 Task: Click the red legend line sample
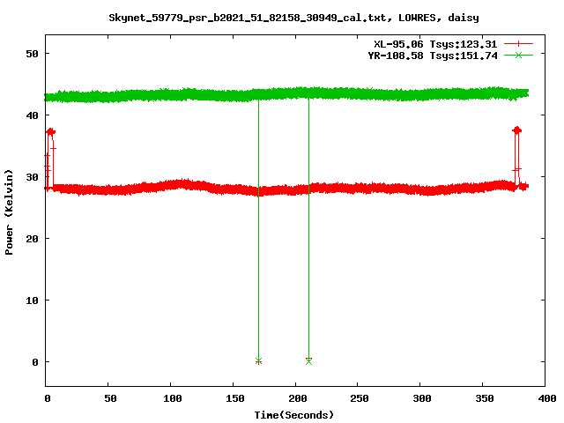click(x=518, y=44)
